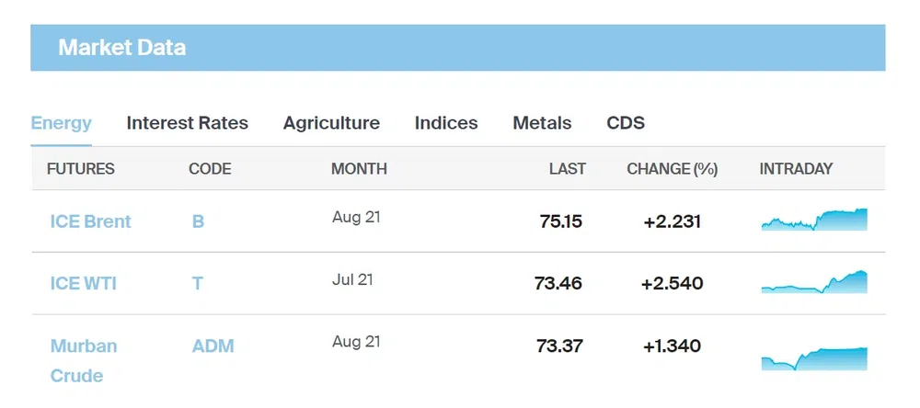View the ICE Brent intraday chart
920x408 pixels.
coord(814,221)
